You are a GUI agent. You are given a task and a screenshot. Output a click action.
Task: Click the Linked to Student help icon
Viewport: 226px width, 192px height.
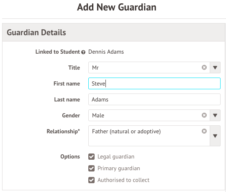coord(83,52)
